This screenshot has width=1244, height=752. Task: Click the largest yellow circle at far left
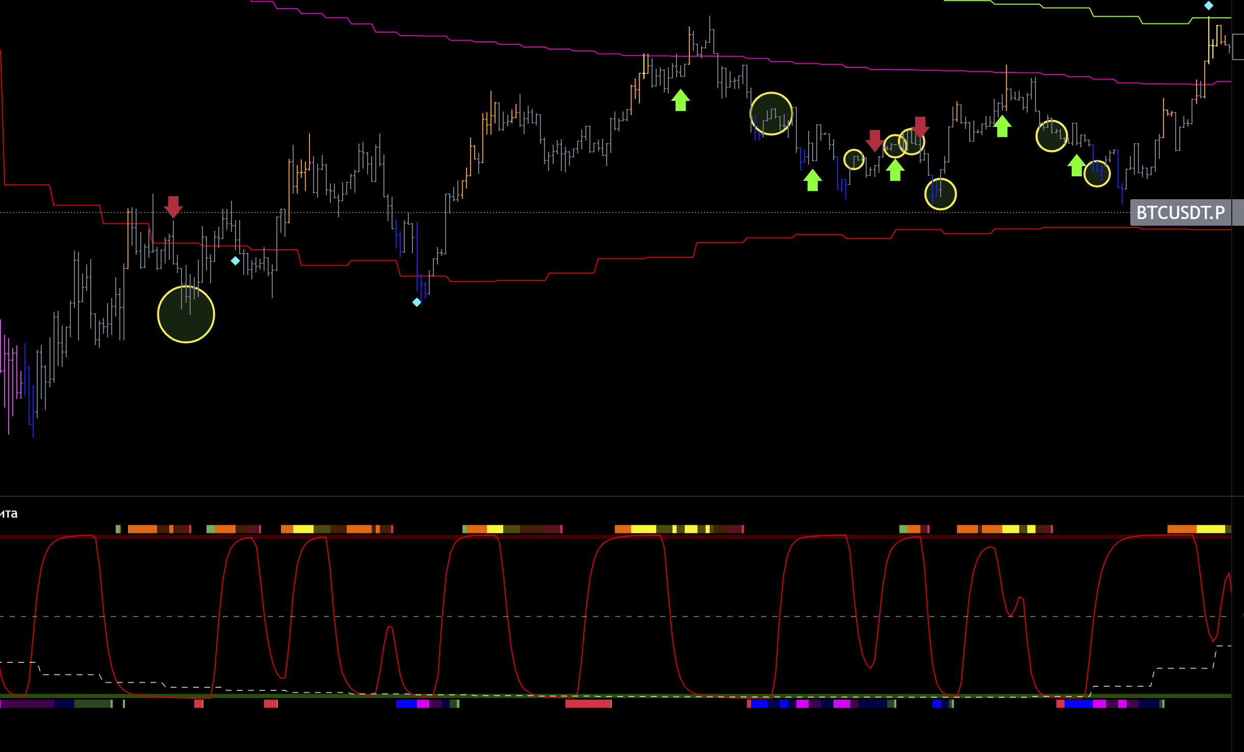(x=186, y=314)
